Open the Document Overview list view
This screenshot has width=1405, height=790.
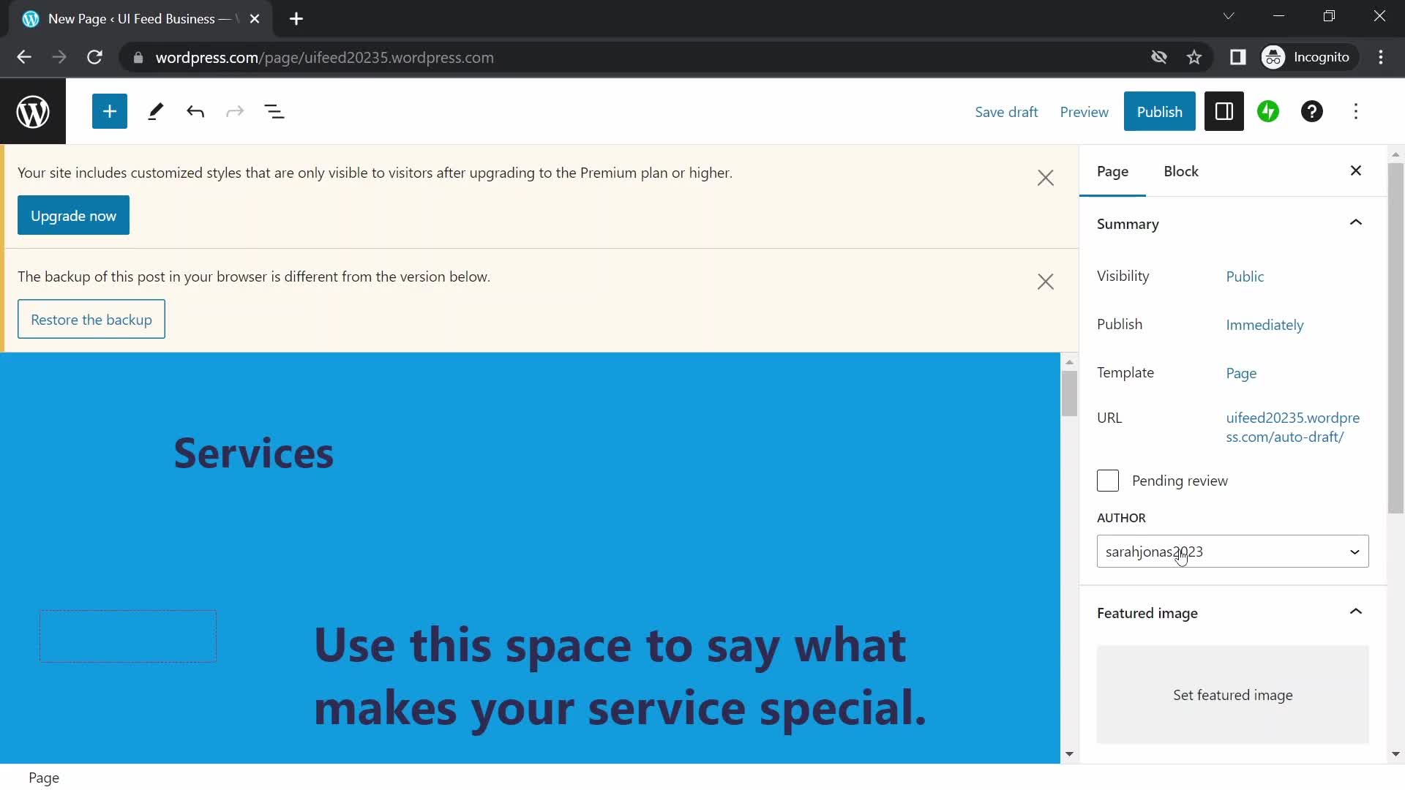pyautogui.click(x=274, y=111)
